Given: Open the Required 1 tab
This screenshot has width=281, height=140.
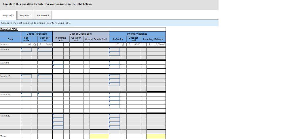Looking at the screenshot, I should [x=8, y=15].
